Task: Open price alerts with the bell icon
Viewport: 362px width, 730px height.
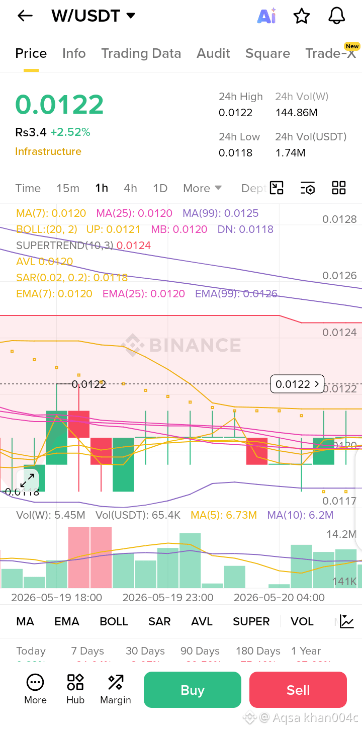Action: [337, 16]
